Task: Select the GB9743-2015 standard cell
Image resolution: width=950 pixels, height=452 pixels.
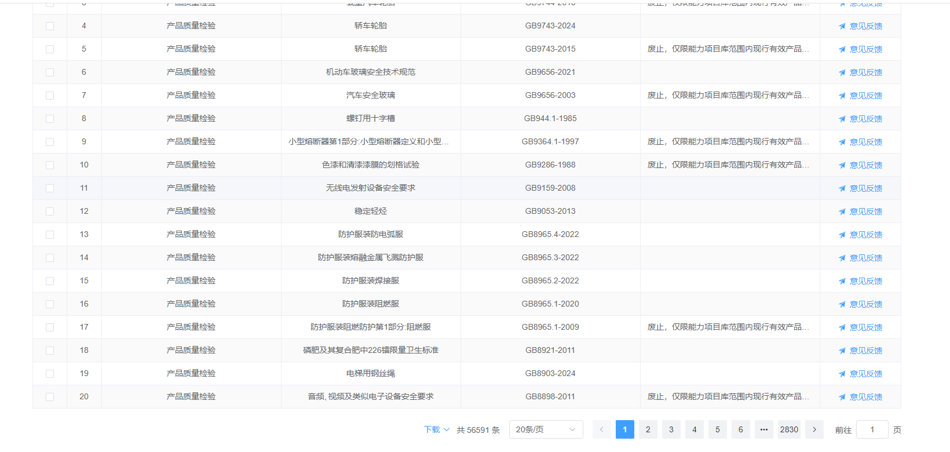Action: coord(550,49)
